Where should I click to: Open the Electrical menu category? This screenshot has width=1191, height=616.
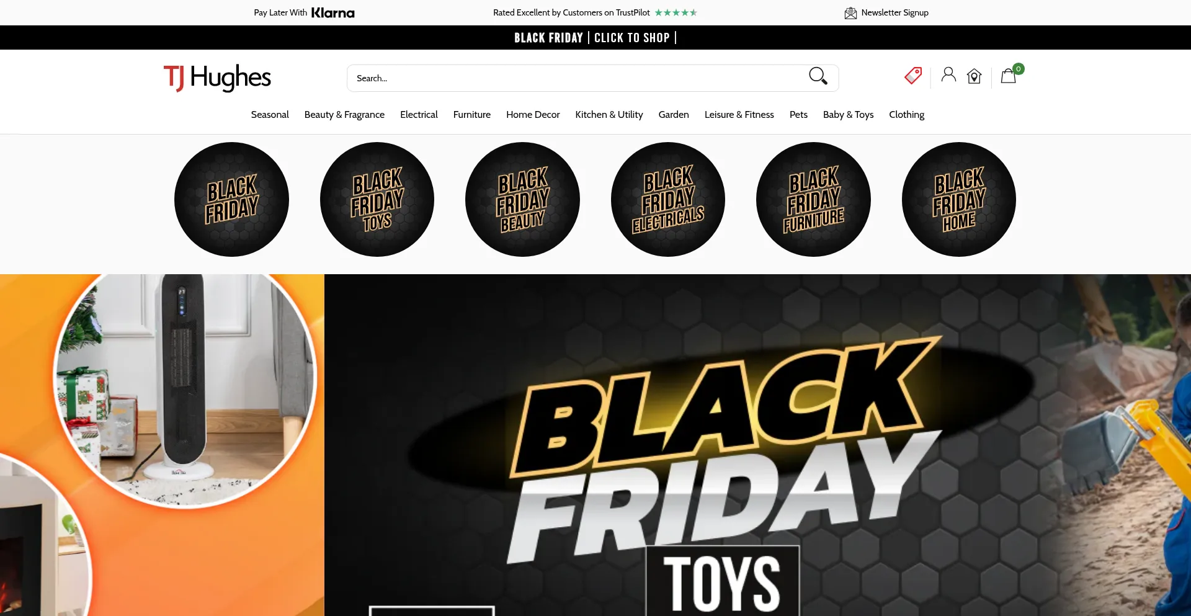click(x=419, y=115)
